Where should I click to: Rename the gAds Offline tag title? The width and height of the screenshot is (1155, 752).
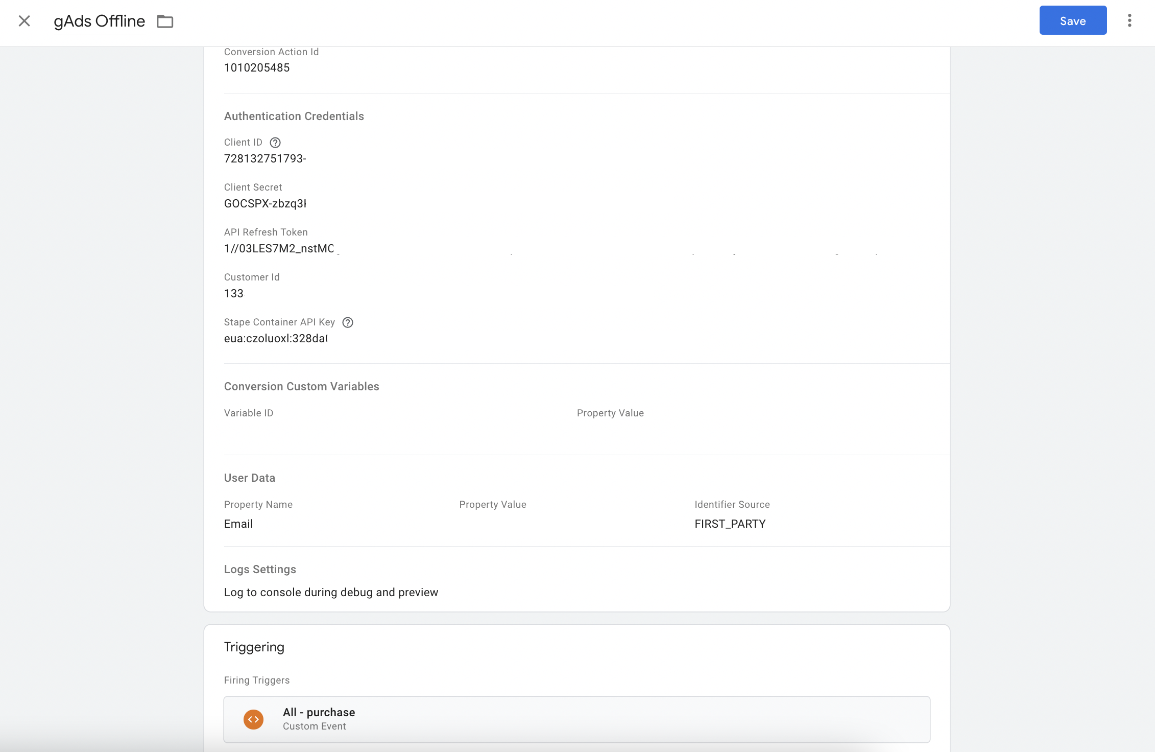pos(99,21)
